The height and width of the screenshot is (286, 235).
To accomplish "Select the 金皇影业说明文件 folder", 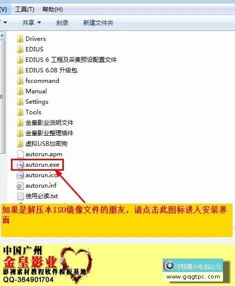I will [45, 123].
